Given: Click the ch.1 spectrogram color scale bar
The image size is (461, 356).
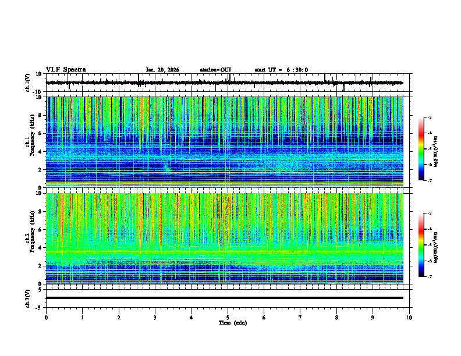Looking at the screenshot, I should tap(421, 149).
